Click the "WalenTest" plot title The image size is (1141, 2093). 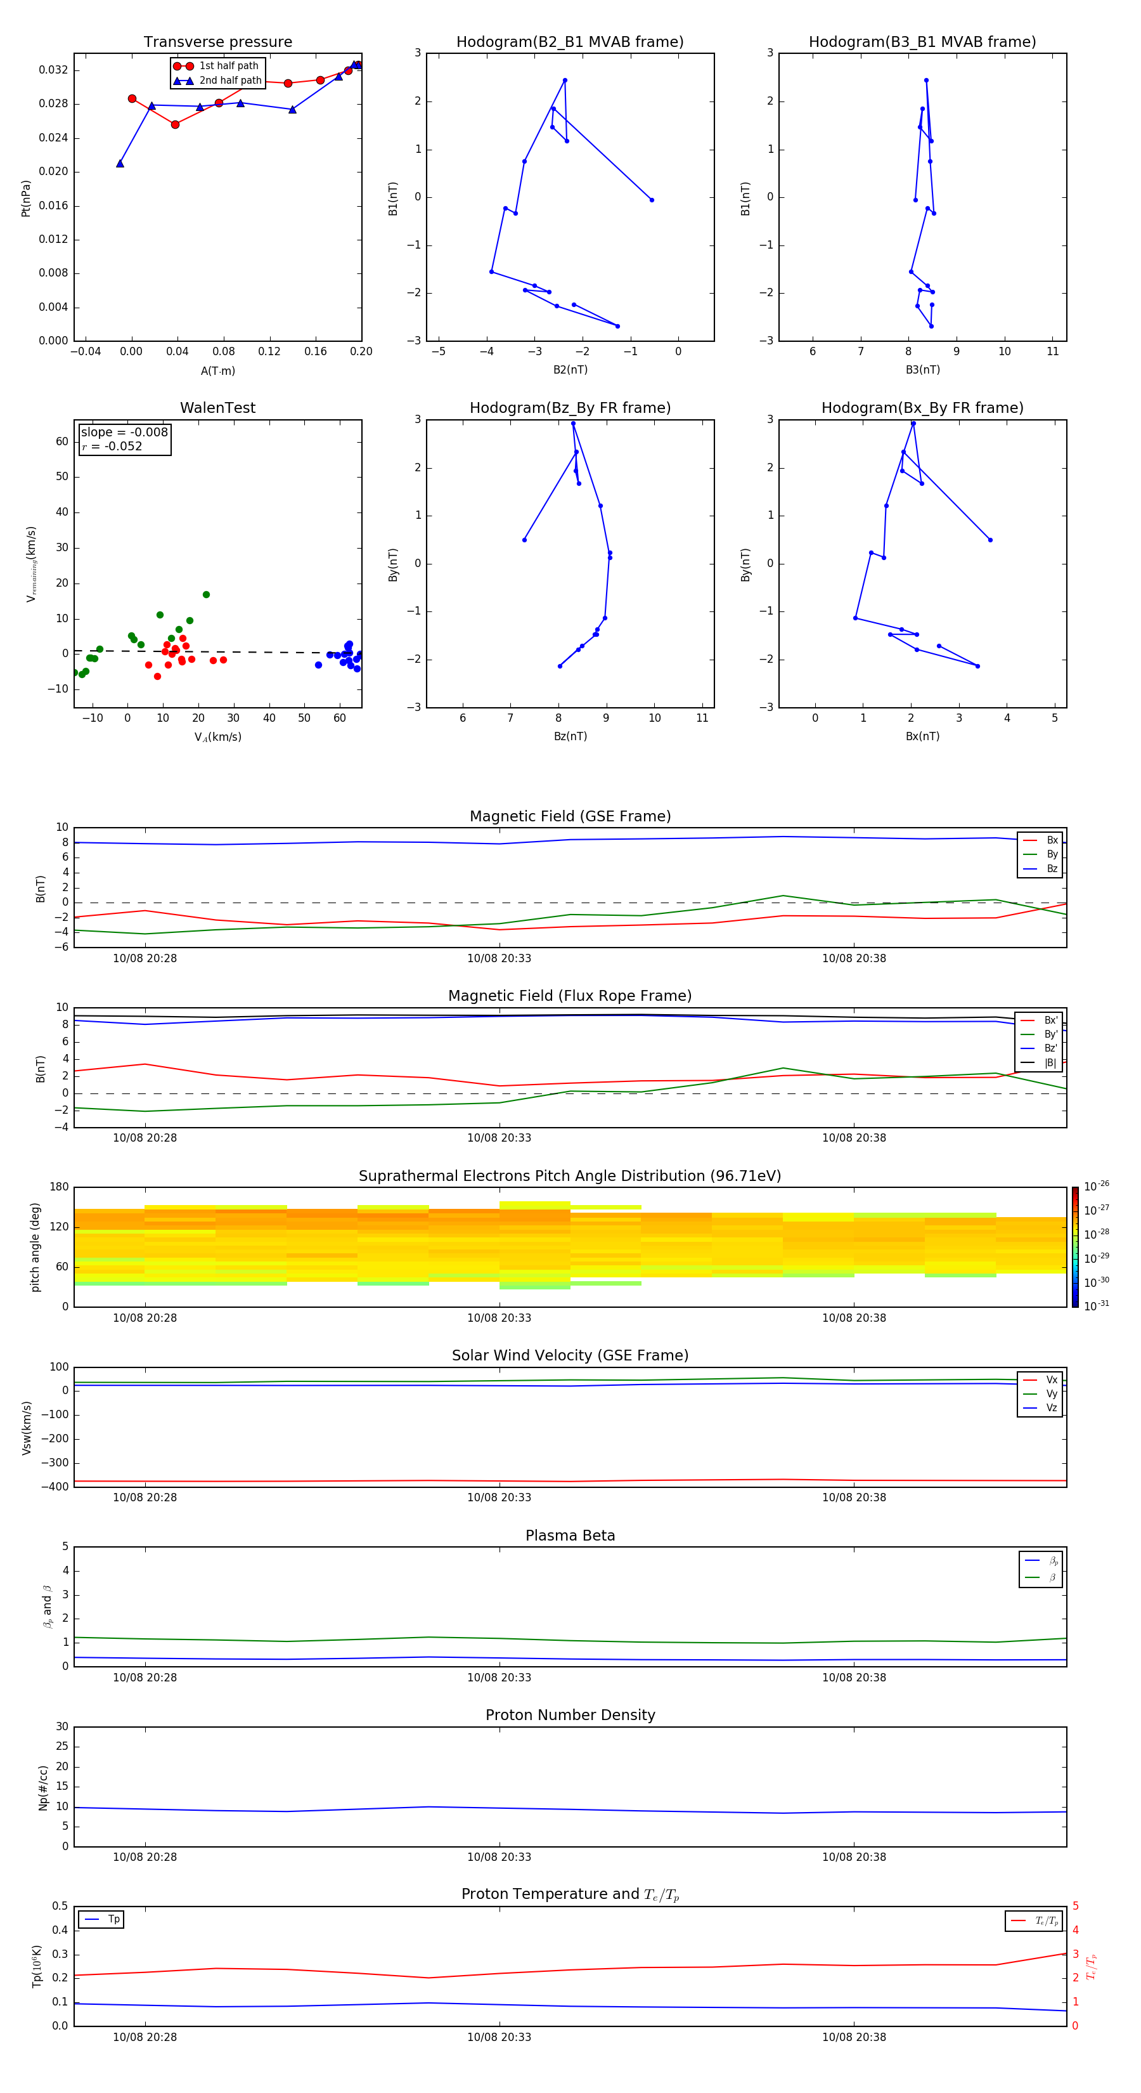pyautogui.click(x=217, y=408)
